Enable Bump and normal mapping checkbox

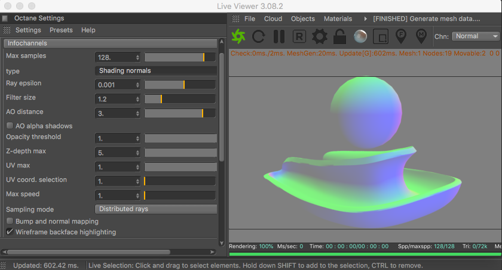pyautogui.click(x=10, y=221)
